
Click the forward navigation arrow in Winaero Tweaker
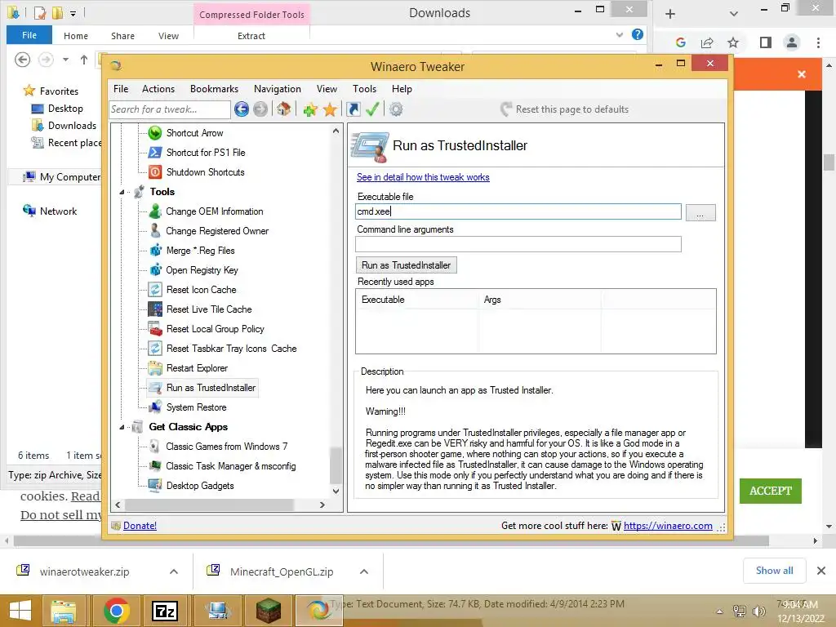tap(260, 109)
